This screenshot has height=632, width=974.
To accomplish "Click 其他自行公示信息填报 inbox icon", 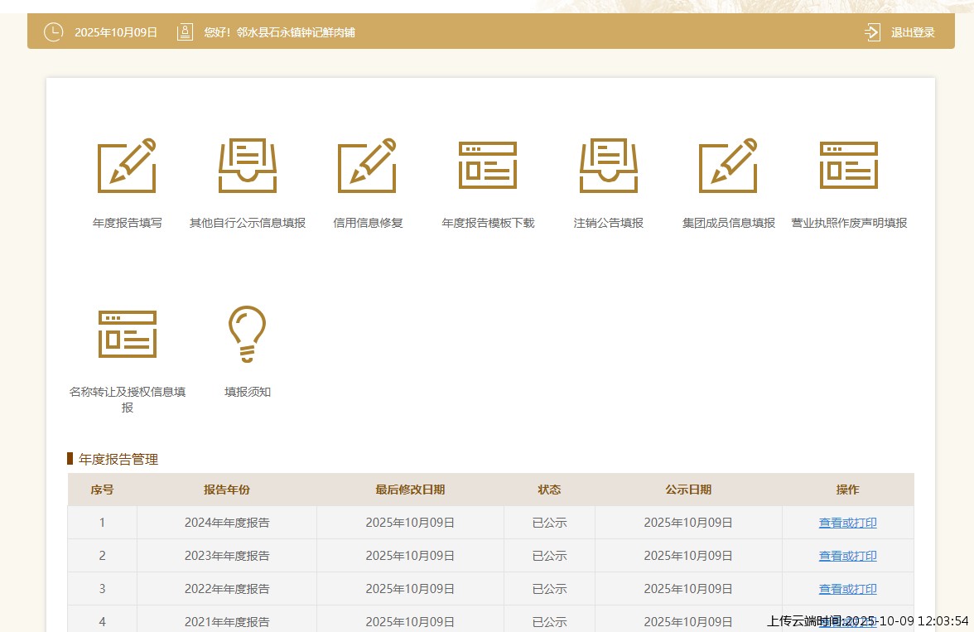I will pos(247,166).
